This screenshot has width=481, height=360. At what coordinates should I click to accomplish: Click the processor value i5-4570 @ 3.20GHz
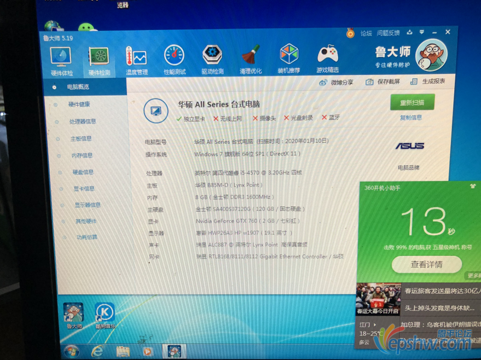248,173
